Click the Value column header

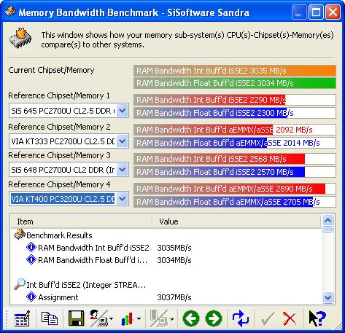pyautogui.click(x=236, y=222)
